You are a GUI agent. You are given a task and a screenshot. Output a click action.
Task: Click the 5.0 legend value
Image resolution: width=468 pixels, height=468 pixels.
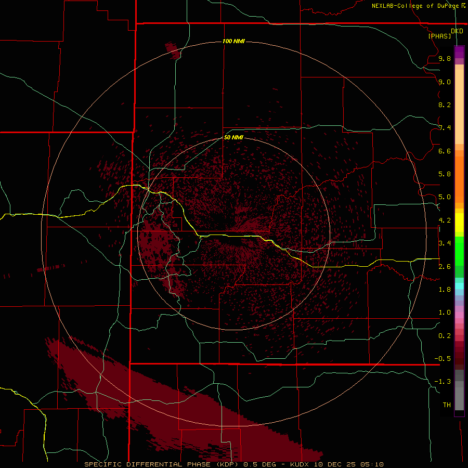[445, 197]
